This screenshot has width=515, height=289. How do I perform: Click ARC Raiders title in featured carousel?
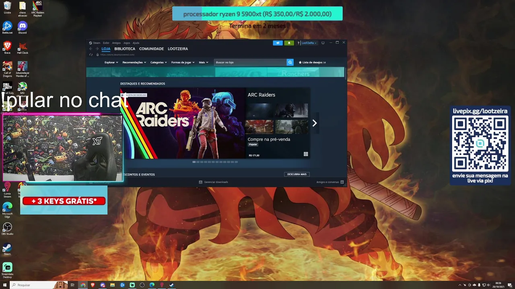[262, 95]
